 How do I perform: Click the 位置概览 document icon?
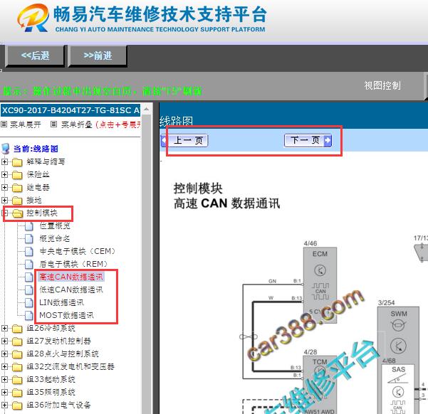pos(29,225)
